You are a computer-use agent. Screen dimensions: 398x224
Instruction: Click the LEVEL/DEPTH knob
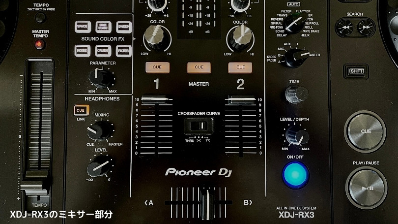pos(296,135)
